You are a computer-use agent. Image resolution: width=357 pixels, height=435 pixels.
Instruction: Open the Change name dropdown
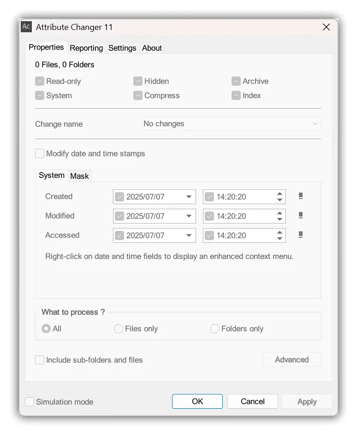(x=232, y=123)
